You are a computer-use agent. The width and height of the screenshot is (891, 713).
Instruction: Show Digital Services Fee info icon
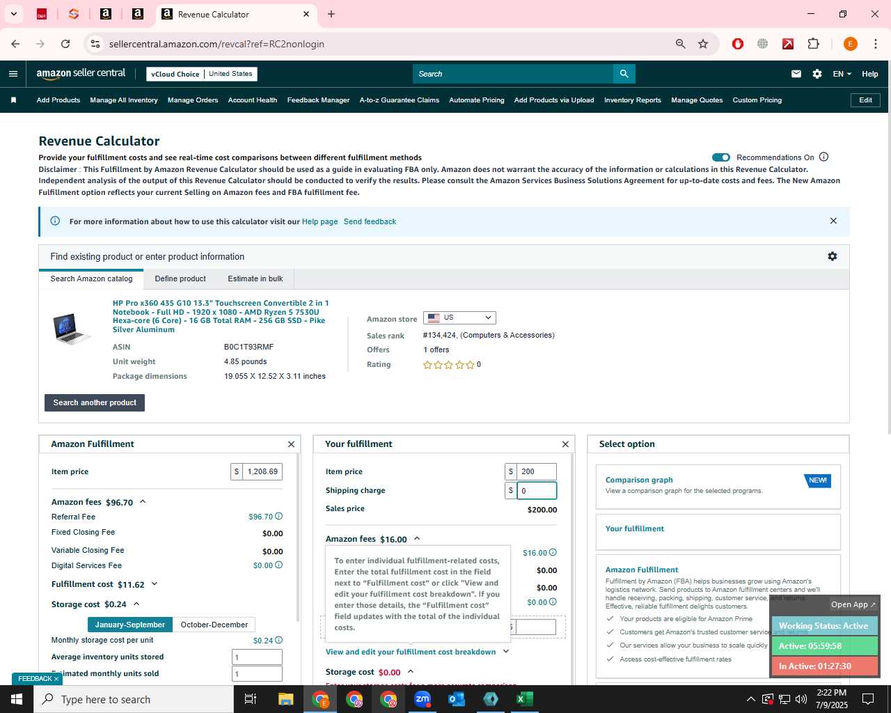tap(278, 565)
